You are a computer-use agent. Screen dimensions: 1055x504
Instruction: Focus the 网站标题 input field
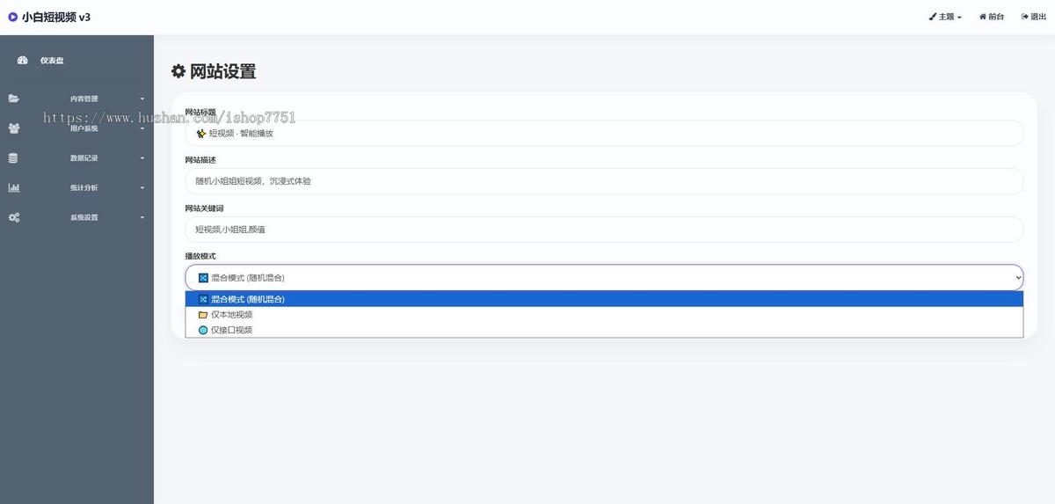click(x=604, y=134)
